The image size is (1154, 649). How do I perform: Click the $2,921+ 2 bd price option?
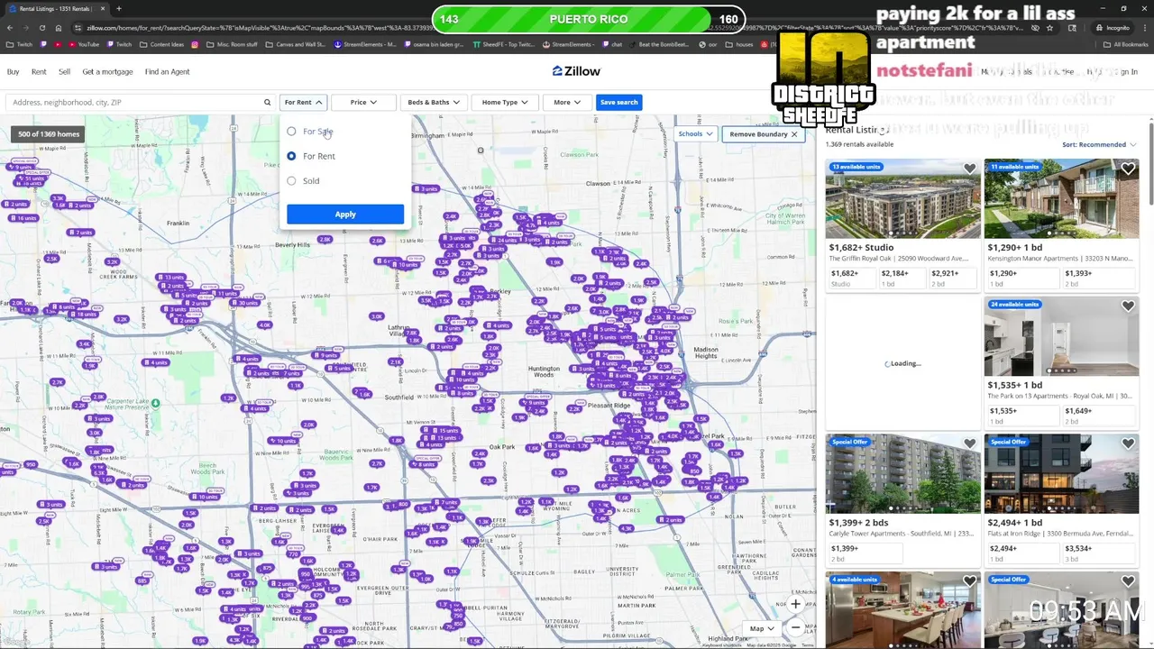point(952,278)
